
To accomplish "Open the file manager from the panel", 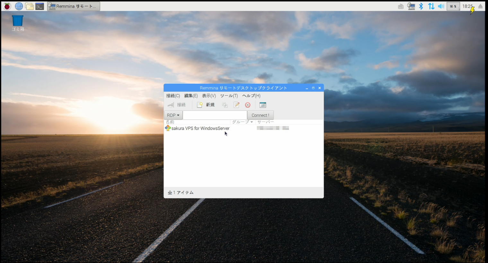I will pyautogui.click(x=30, y=6).
